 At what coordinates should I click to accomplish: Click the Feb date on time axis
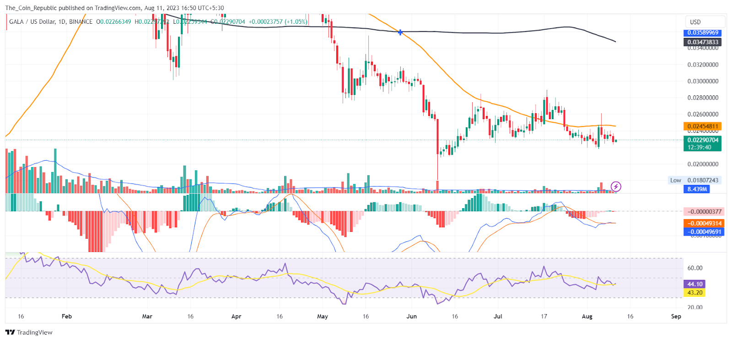(67, 316)
